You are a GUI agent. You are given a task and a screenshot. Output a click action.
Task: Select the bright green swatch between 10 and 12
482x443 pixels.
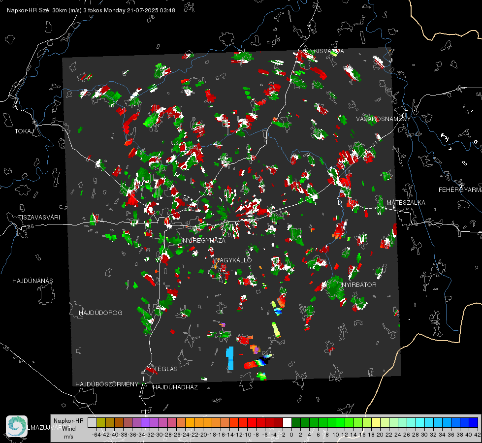pos(340,423)
